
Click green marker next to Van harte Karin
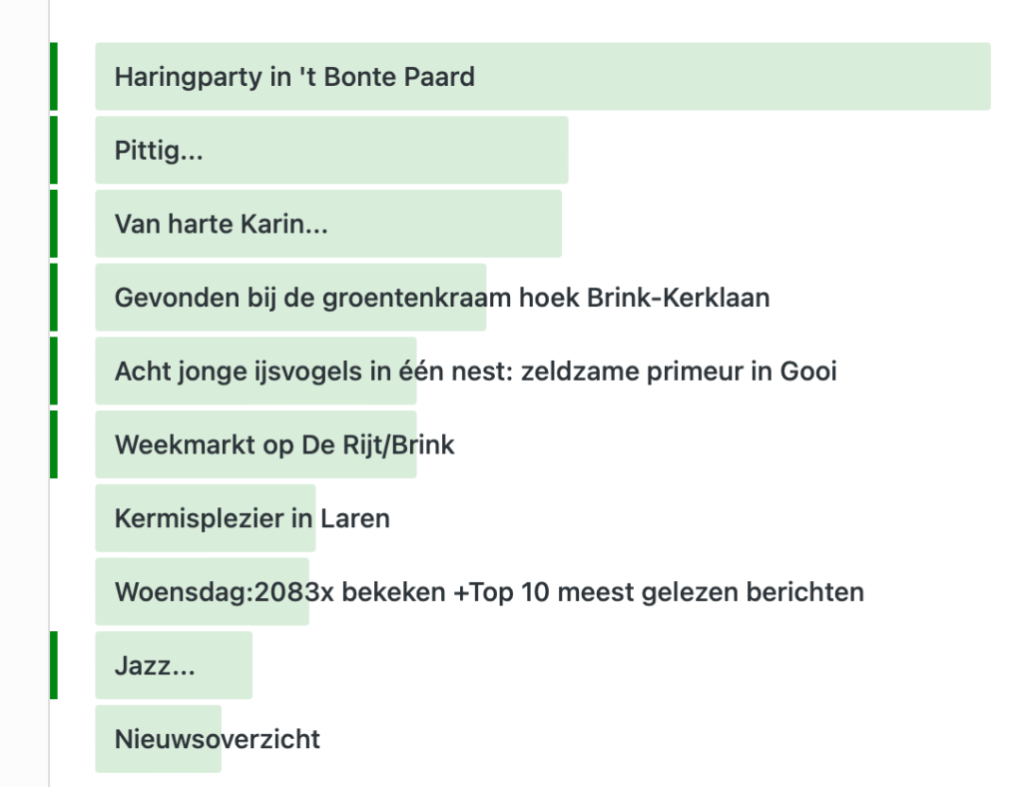pyautogui.click(x=54, y=224)
